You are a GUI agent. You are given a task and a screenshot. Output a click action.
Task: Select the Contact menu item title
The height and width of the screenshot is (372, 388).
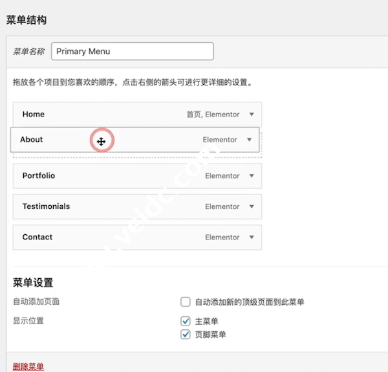[38, 237]
